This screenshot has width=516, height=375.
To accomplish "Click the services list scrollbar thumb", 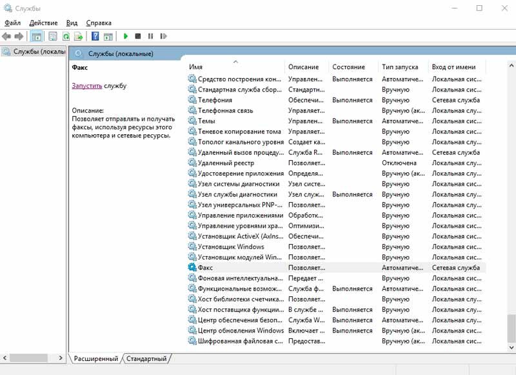I will (511, 329).
